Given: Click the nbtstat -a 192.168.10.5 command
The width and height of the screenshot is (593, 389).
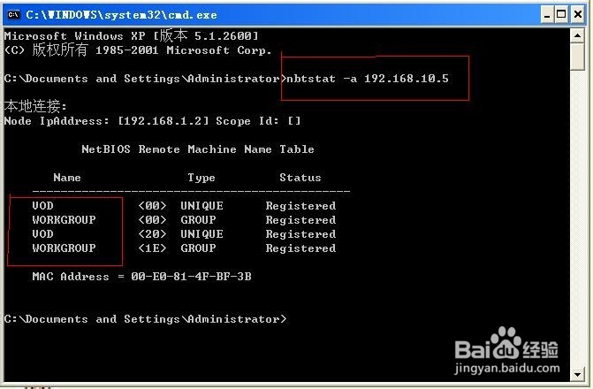Looking at the screenshot, I should tap(365, 79).
